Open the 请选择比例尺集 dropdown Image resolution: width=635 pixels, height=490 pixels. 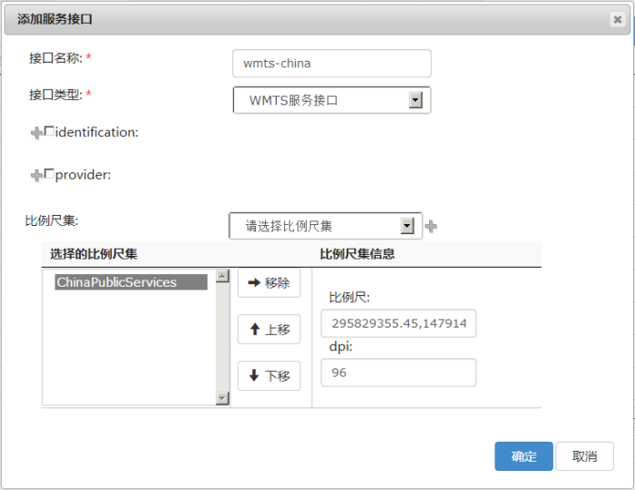point(406,226)
